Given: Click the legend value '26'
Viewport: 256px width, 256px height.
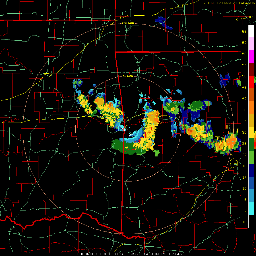Looking at the screenshot, I should pyautogui.click(x=244, y=144).
